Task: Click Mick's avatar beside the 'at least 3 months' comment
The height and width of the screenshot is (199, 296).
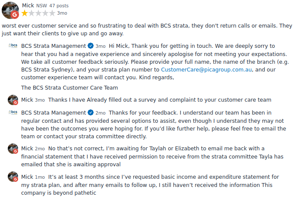Action: click(x=13, y=177)
